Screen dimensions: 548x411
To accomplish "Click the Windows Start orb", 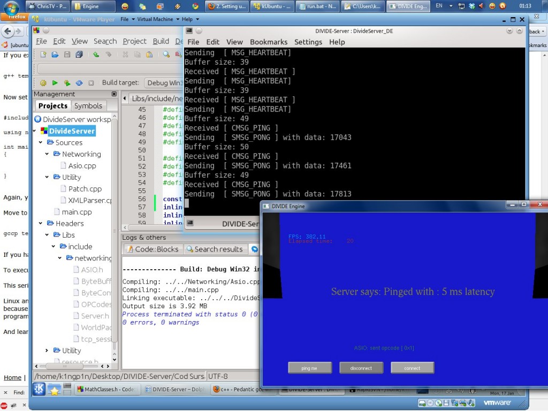I will pyautogui.click(x=12, y=7).
